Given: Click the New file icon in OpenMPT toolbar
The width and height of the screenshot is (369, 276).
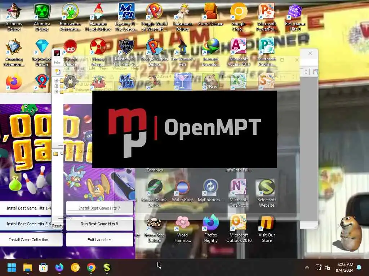Looking at the screenshot, I should point(58,72).
